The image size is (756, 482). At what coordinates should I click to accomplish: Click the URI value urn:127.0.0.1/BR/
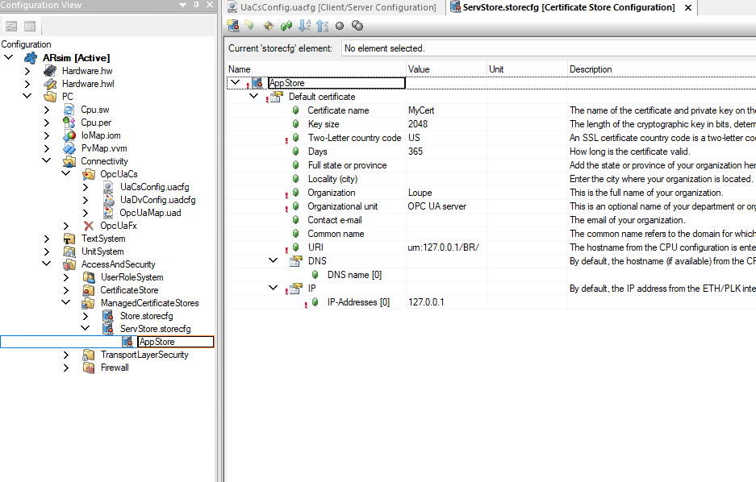point(444,247)
